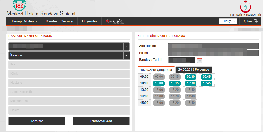Open Hesap Bilgilerim menu

point(24,21)
